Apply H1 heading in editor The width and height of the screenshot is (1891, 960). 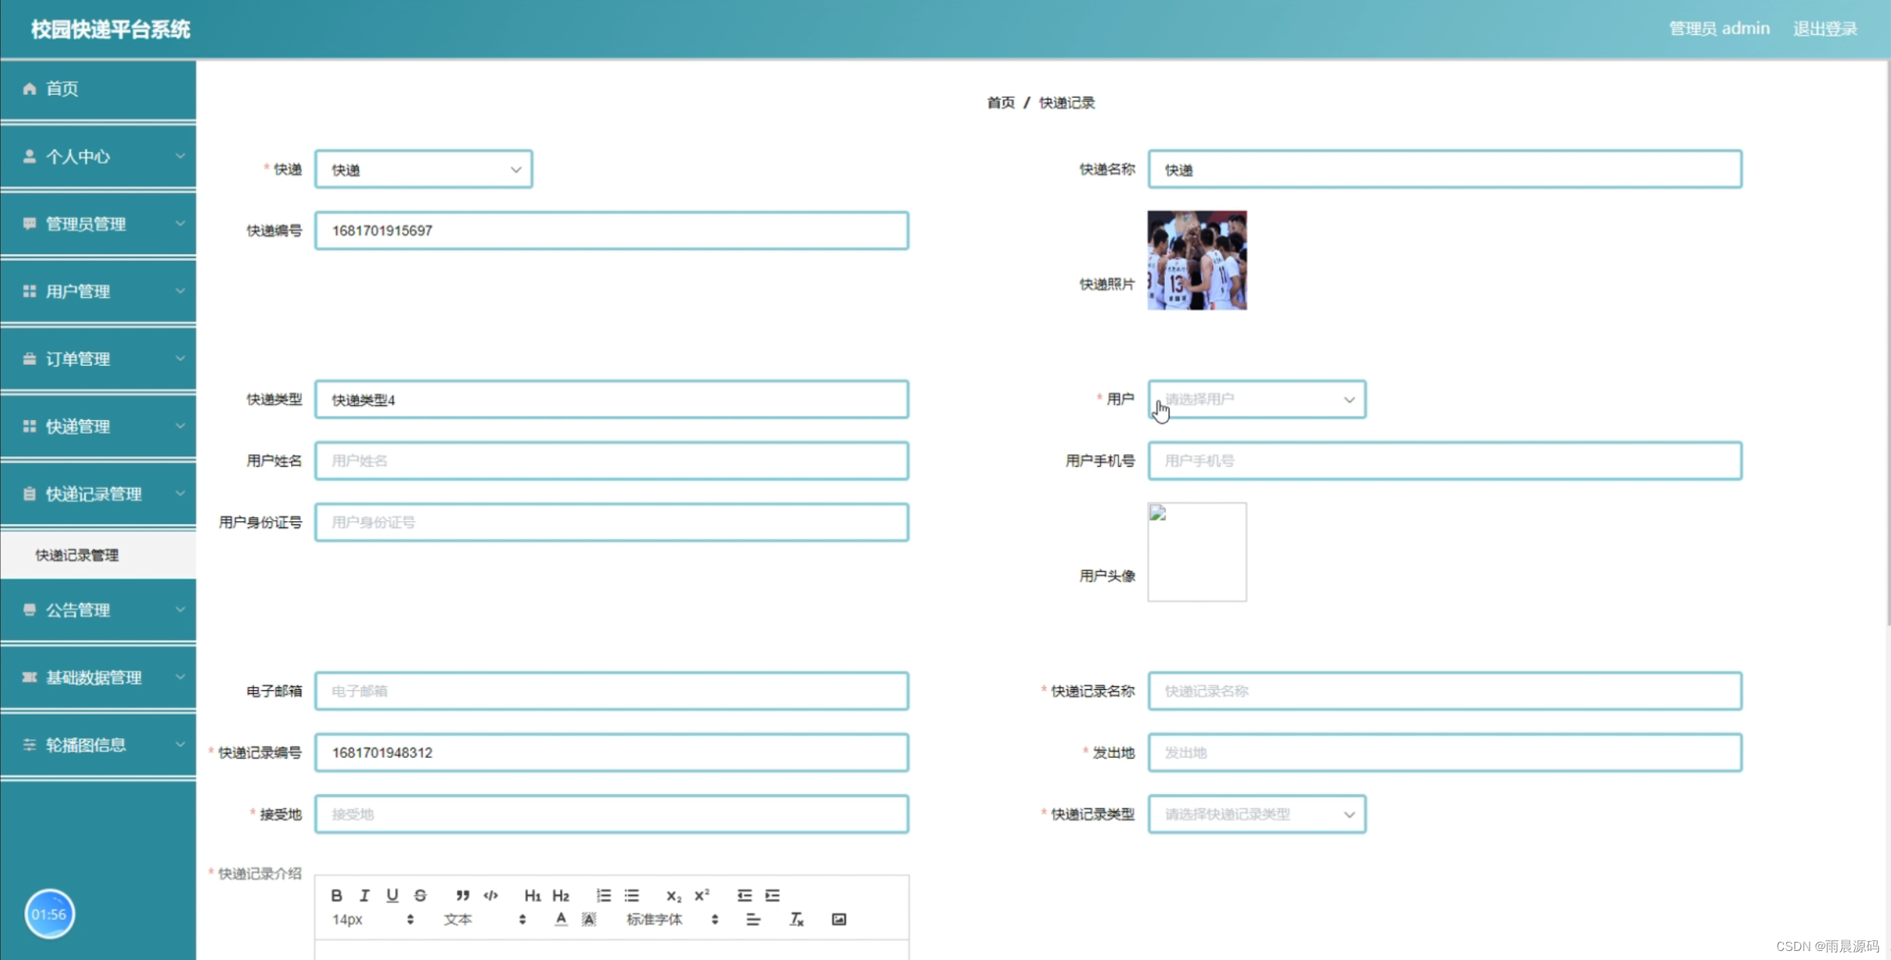[532, 895]
